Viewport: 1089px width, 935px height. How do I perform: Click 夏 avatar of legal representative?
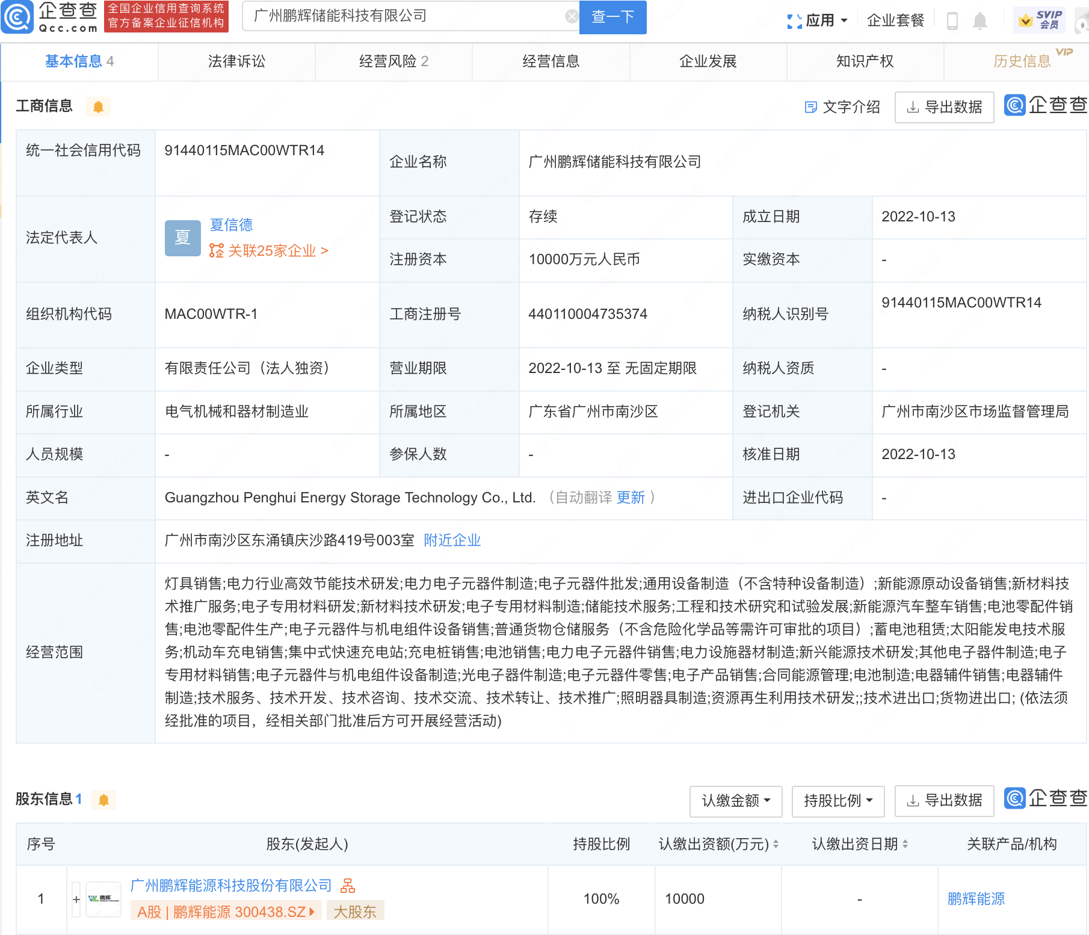coord(183,238)
